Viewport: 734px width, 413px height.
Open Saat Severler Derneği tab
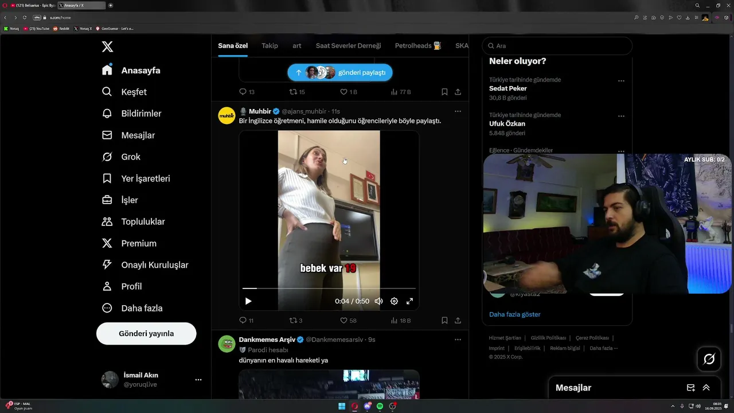pyautogui.click(x=348, y=45)
